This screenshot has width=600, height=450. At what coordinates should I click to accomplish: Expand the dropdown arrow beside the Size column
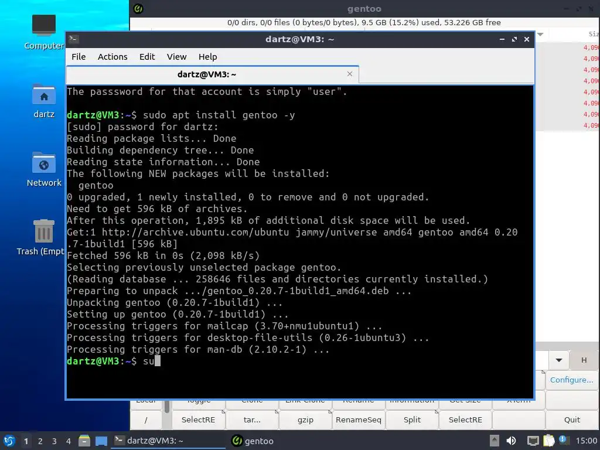click(x=540, y=34)
